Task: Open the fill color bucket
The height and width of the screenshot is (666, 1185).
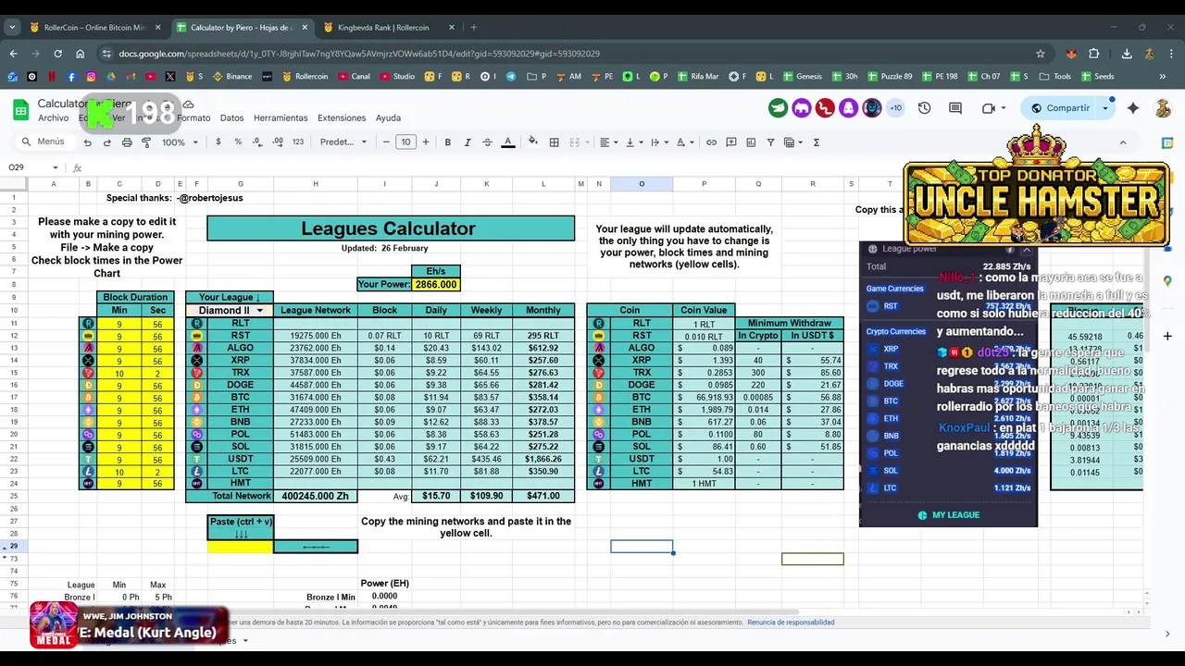Action: point(532,142)
